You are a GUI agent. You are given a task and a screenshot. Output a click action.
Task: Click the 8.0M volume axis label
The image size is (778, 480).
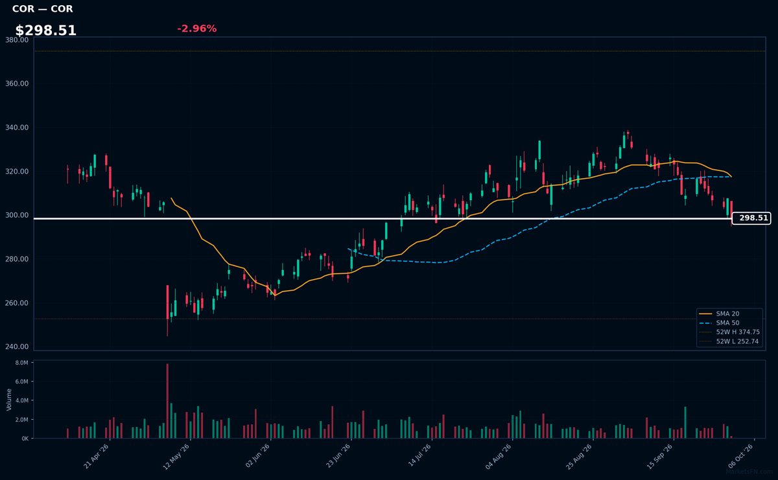22,363
